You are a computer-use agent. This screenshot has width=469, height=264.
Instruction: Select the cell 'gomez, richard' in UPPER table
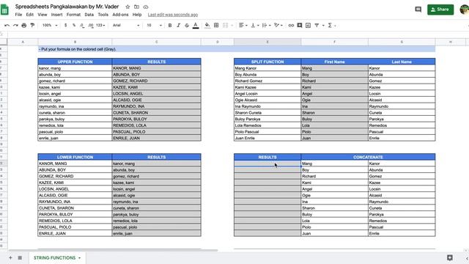[75, 81]
